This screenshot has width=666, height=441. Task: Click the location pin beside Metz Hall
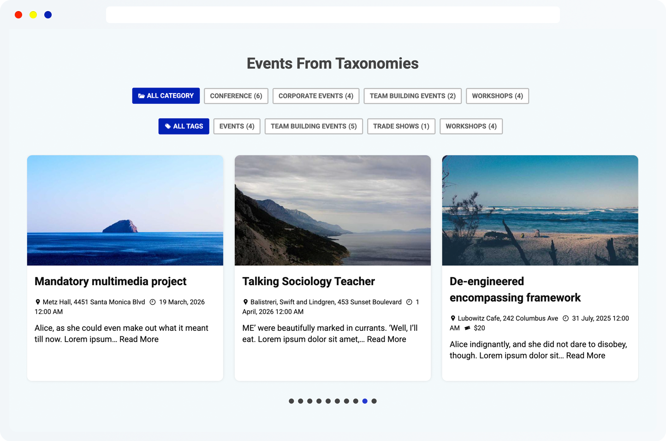pos(38,302)
